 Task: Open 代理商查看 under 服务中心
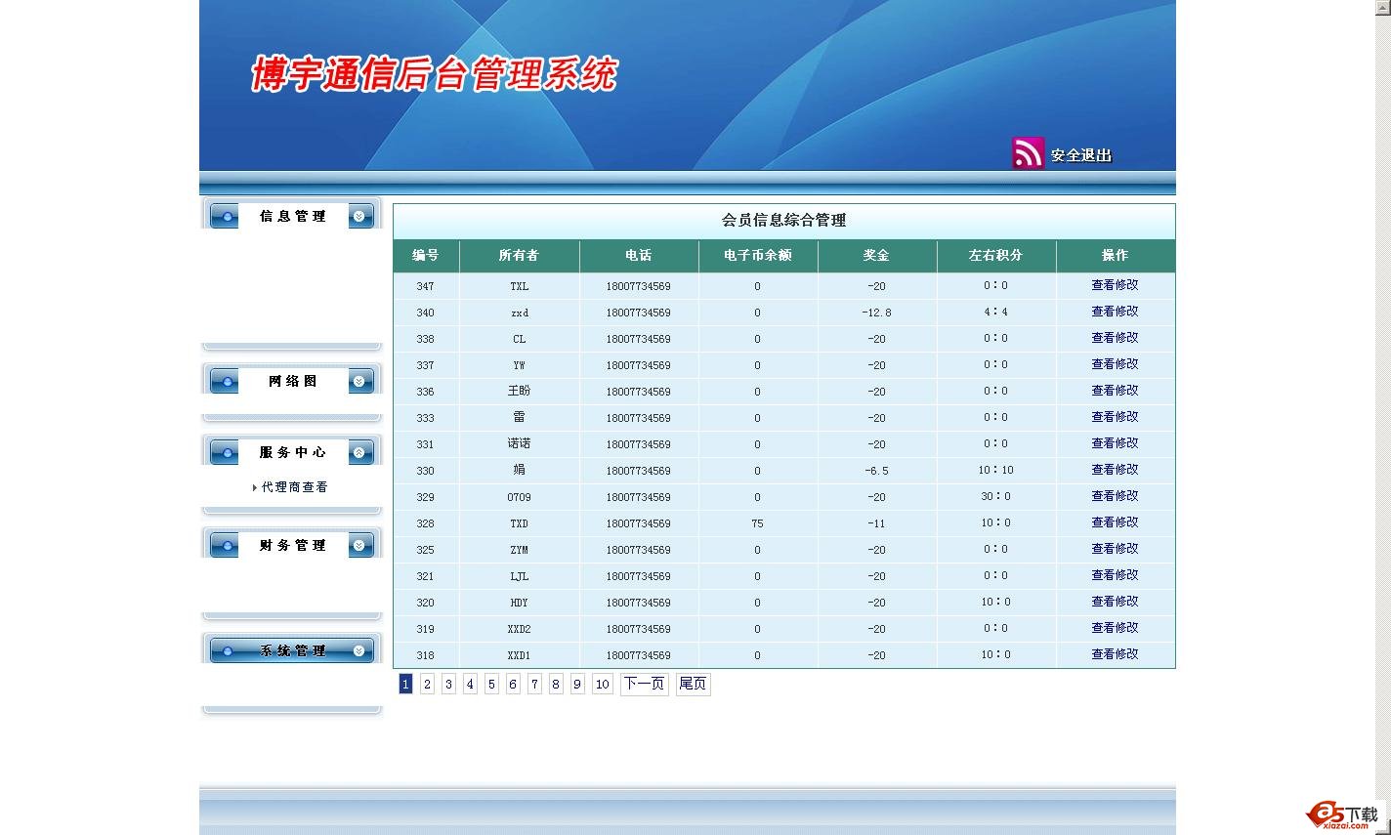294,487
